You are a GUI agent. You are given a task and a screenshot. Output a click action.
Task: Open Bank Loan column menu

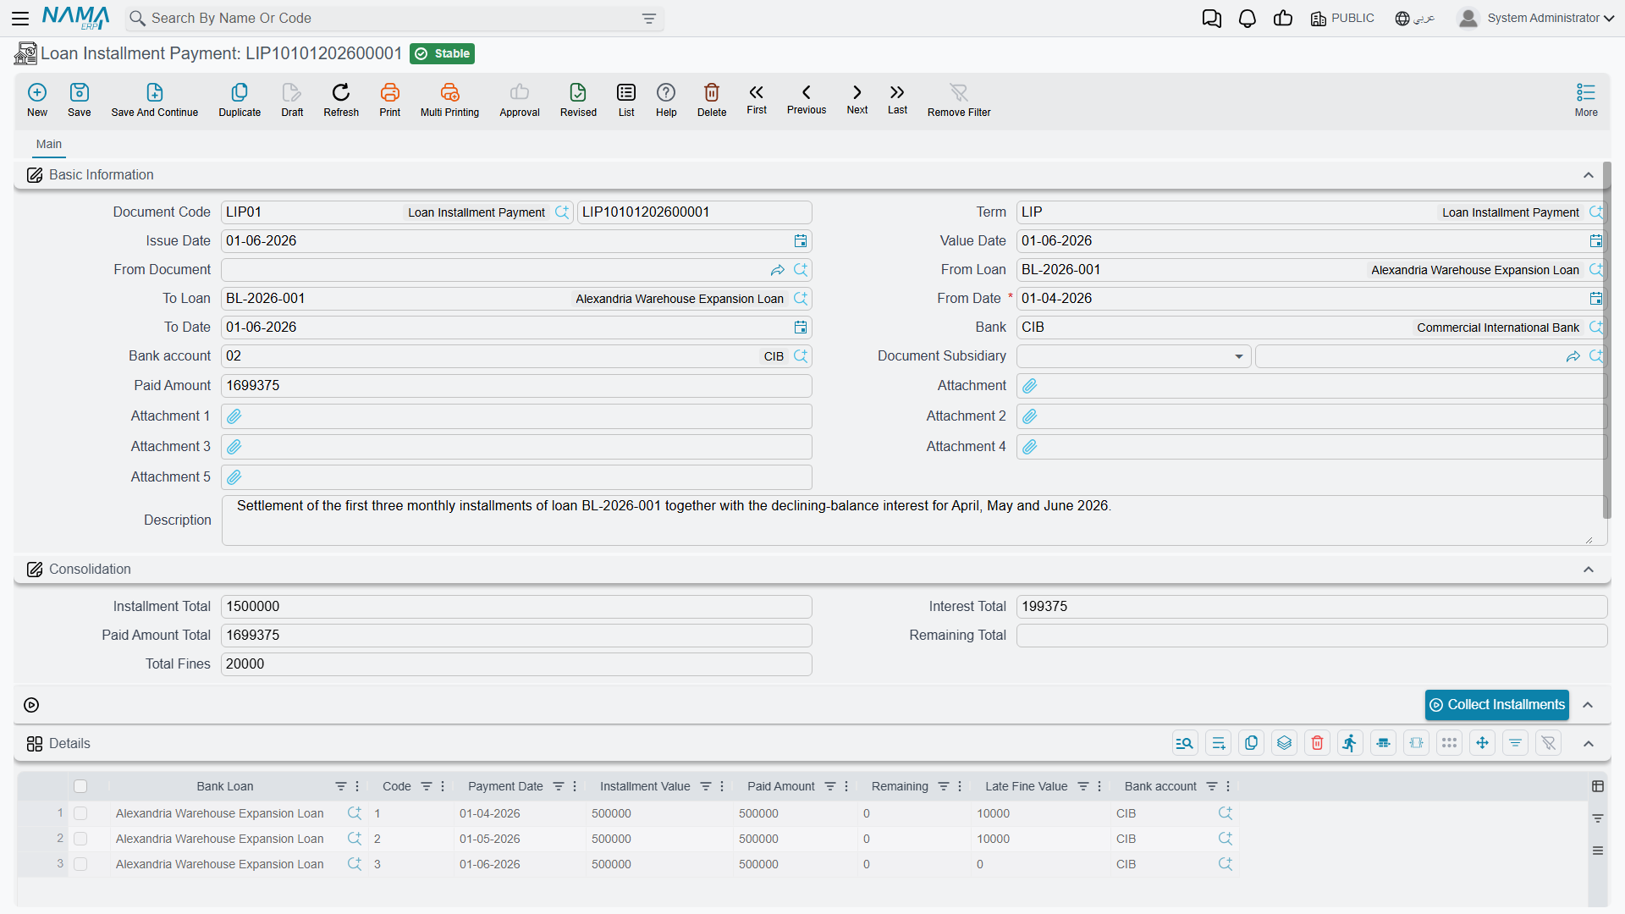(x=357, y=786)
